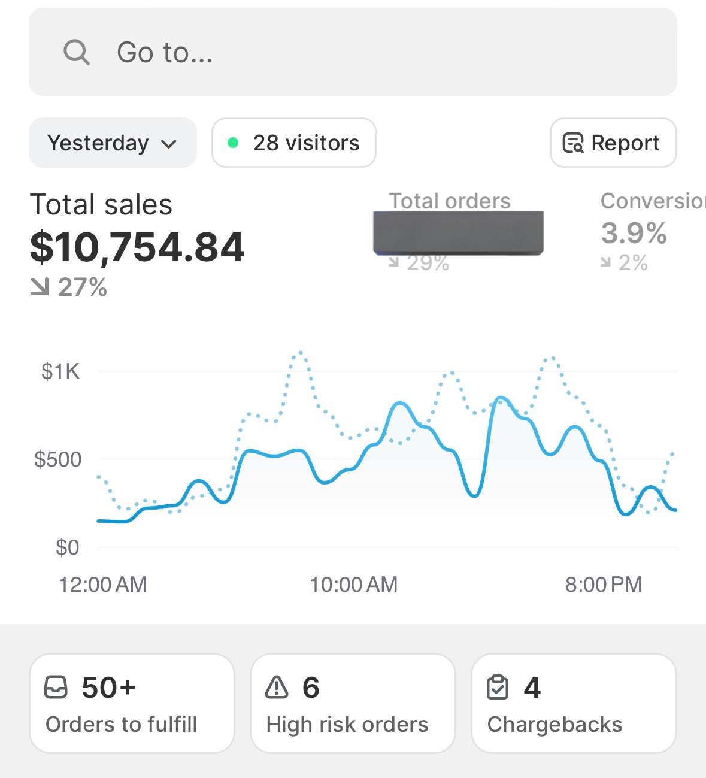Image resolution: width=706 pixels, height=778 pixels.
Task: View the 28 visitors live view
Action: [294, 143]
